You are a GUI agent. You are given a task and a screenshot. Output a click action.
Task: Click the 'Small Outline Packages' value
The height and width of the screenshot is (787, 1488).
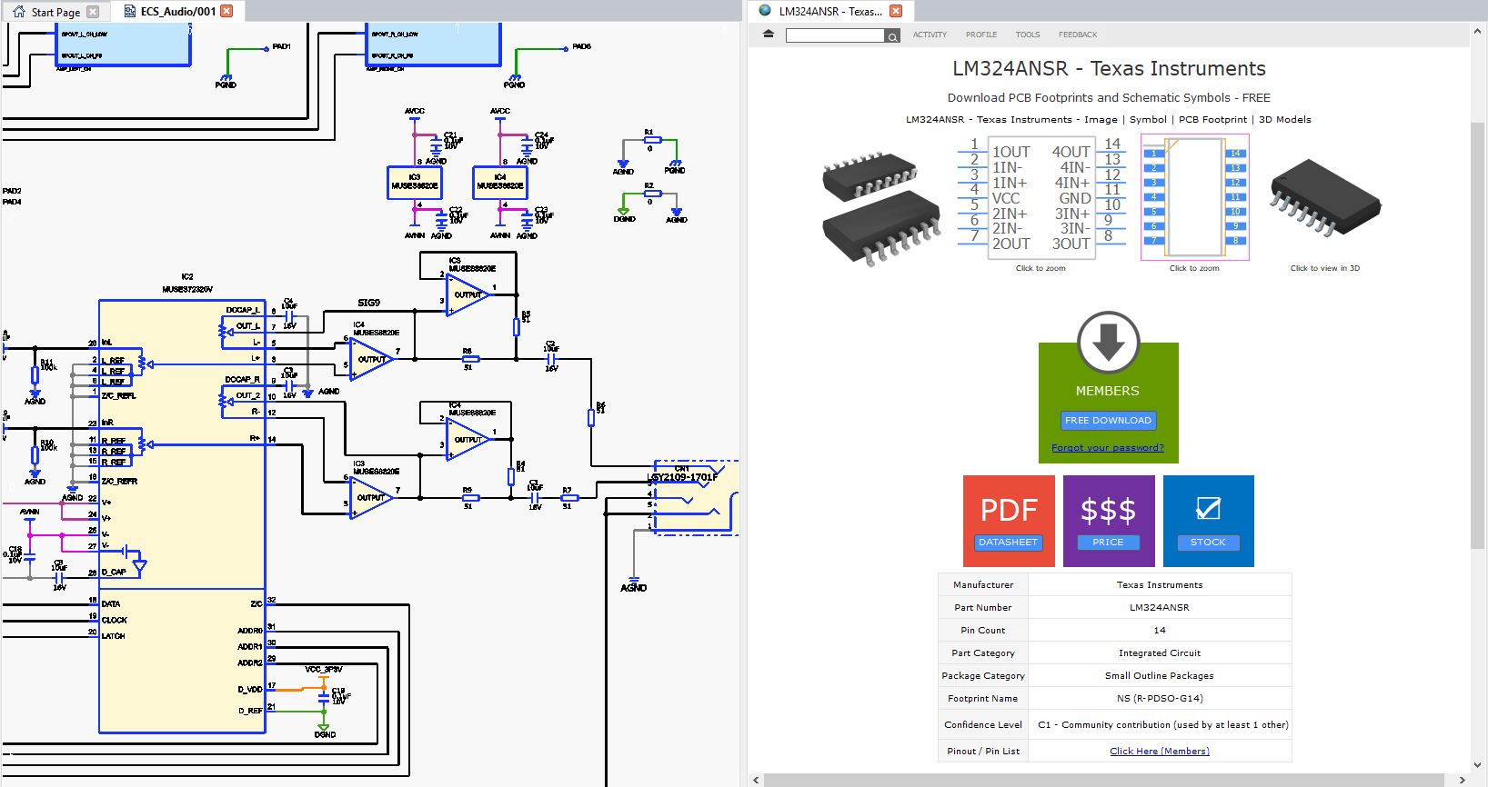pyautogui.click(x=1160, y=675)
